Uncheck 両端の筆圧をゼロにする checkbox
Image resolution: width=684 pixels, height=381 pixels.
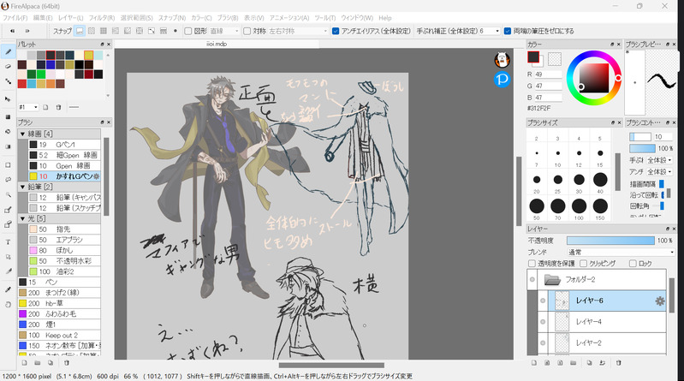click(508, 31)
